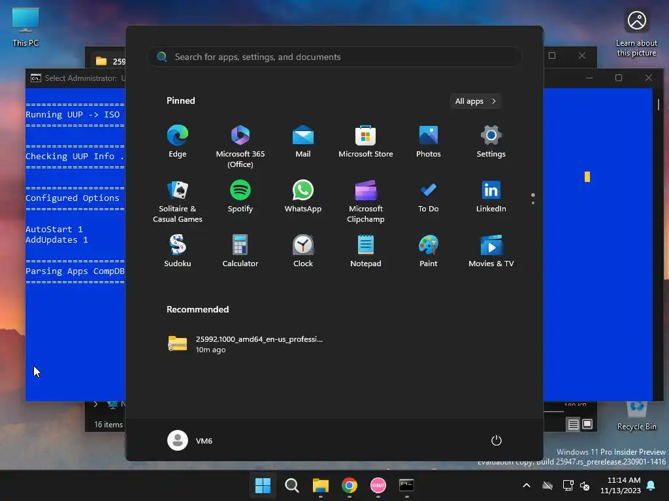Open notifications bell icon
This screenshot has width=669, height=501.
(651, 485)
